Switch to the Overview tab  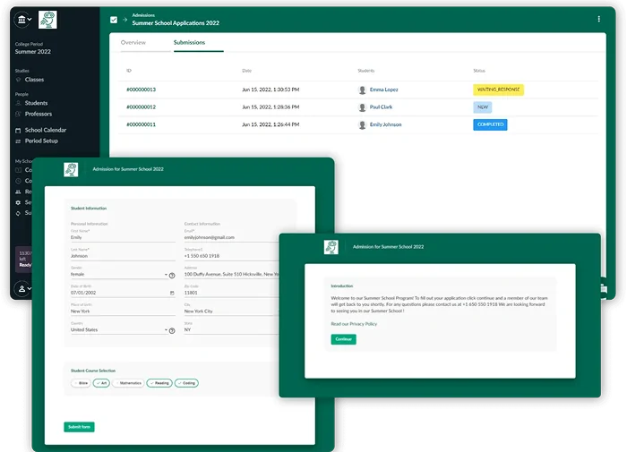[x=133, y=42]
